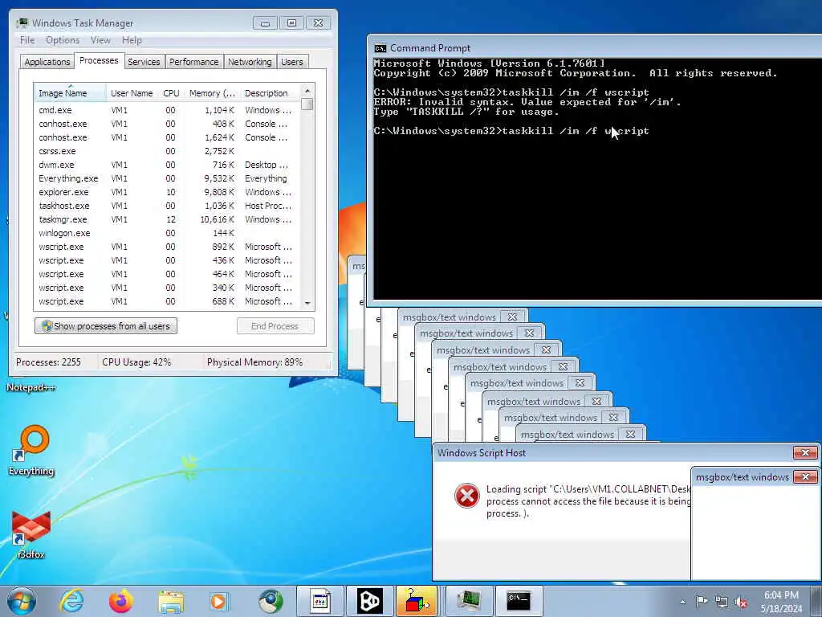
Task: Open the File menu in Task Manager
Action: click(27, 40)
